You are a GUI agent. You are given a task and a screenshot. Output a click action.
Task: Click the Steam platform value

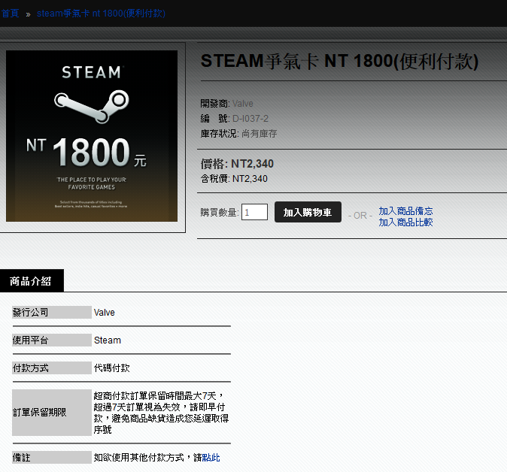[108, 340]
